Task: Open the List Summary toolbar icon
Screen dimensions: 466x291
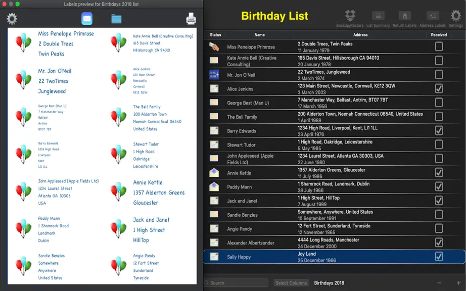Action: click(x=378, y=18)
